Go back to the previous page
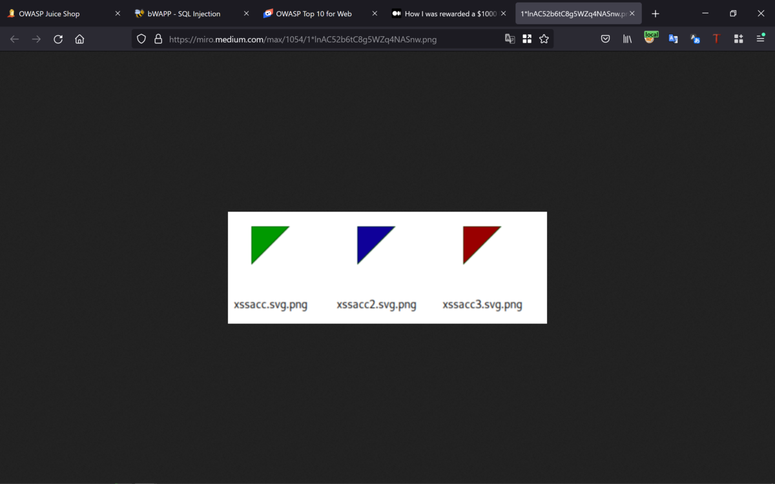 pos(14,39)
